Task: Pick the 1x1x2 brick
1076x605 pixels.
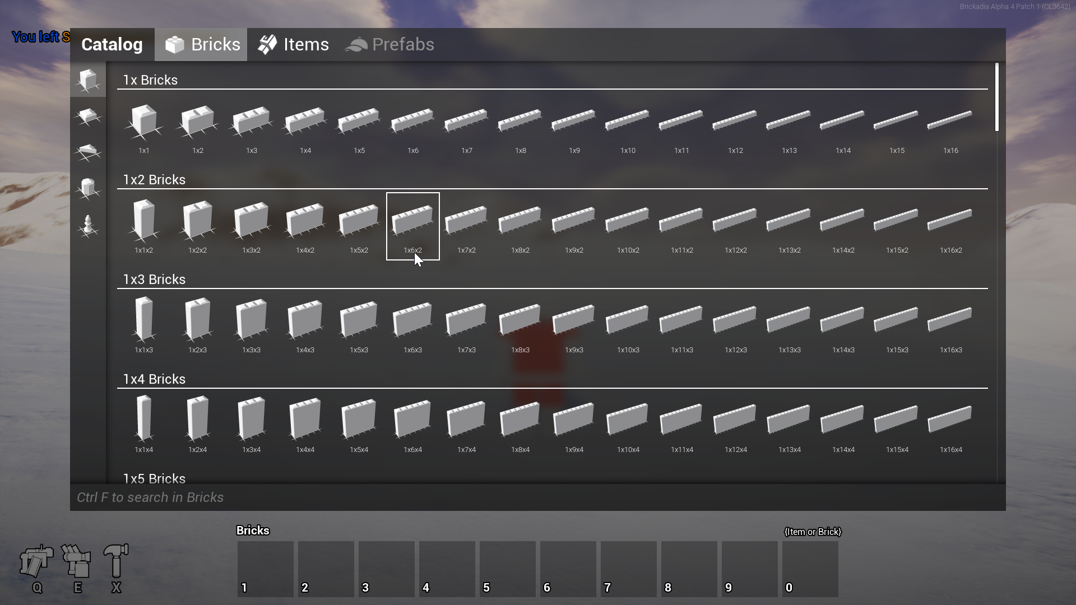Action: (144, 226)
